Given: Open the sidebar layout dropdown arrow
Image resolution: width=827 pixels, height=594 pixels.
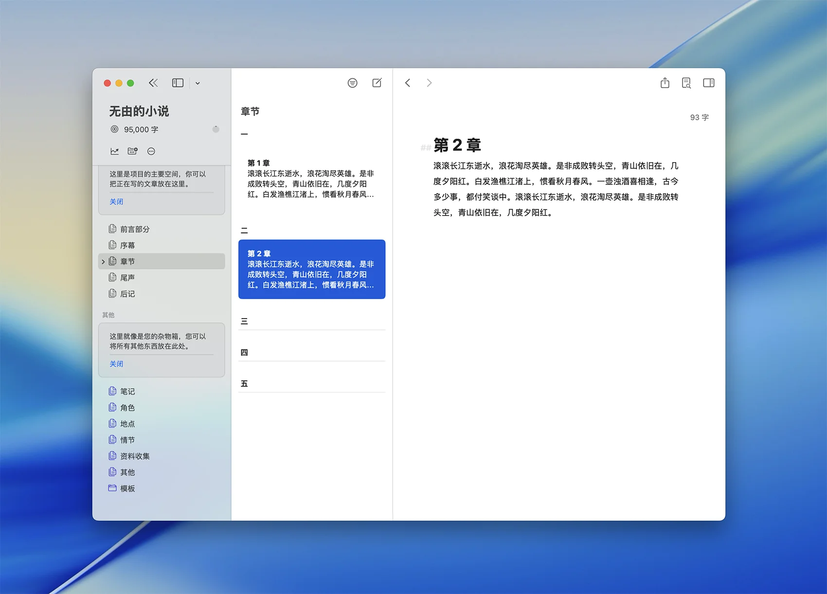Looking at the screenshot, I should pyautogui.click(x=198, y=83).
